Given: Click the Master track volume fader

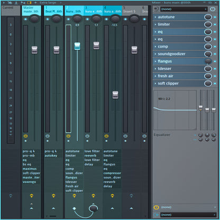Looking at the screenshot, I should coord(34,50).
